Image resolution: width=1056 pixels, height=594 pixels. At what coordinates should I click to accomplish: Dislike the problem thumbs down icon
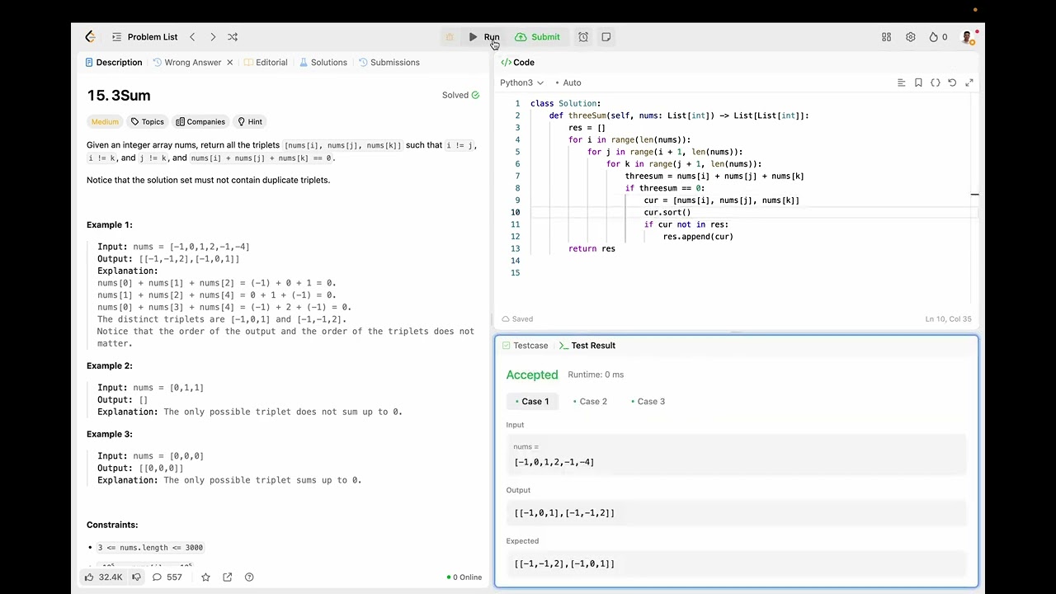[136, 577]
